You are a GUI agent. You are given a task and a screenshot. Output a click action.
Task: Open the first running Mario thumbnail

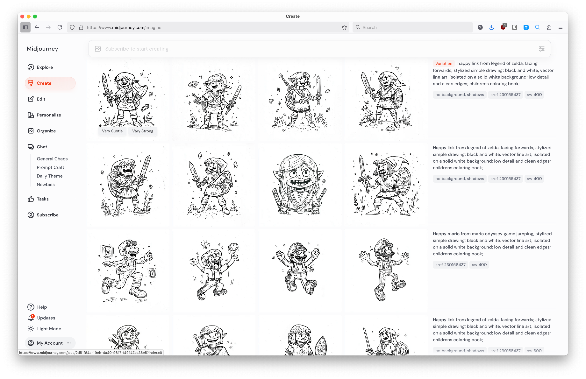(x=128, y=270)
